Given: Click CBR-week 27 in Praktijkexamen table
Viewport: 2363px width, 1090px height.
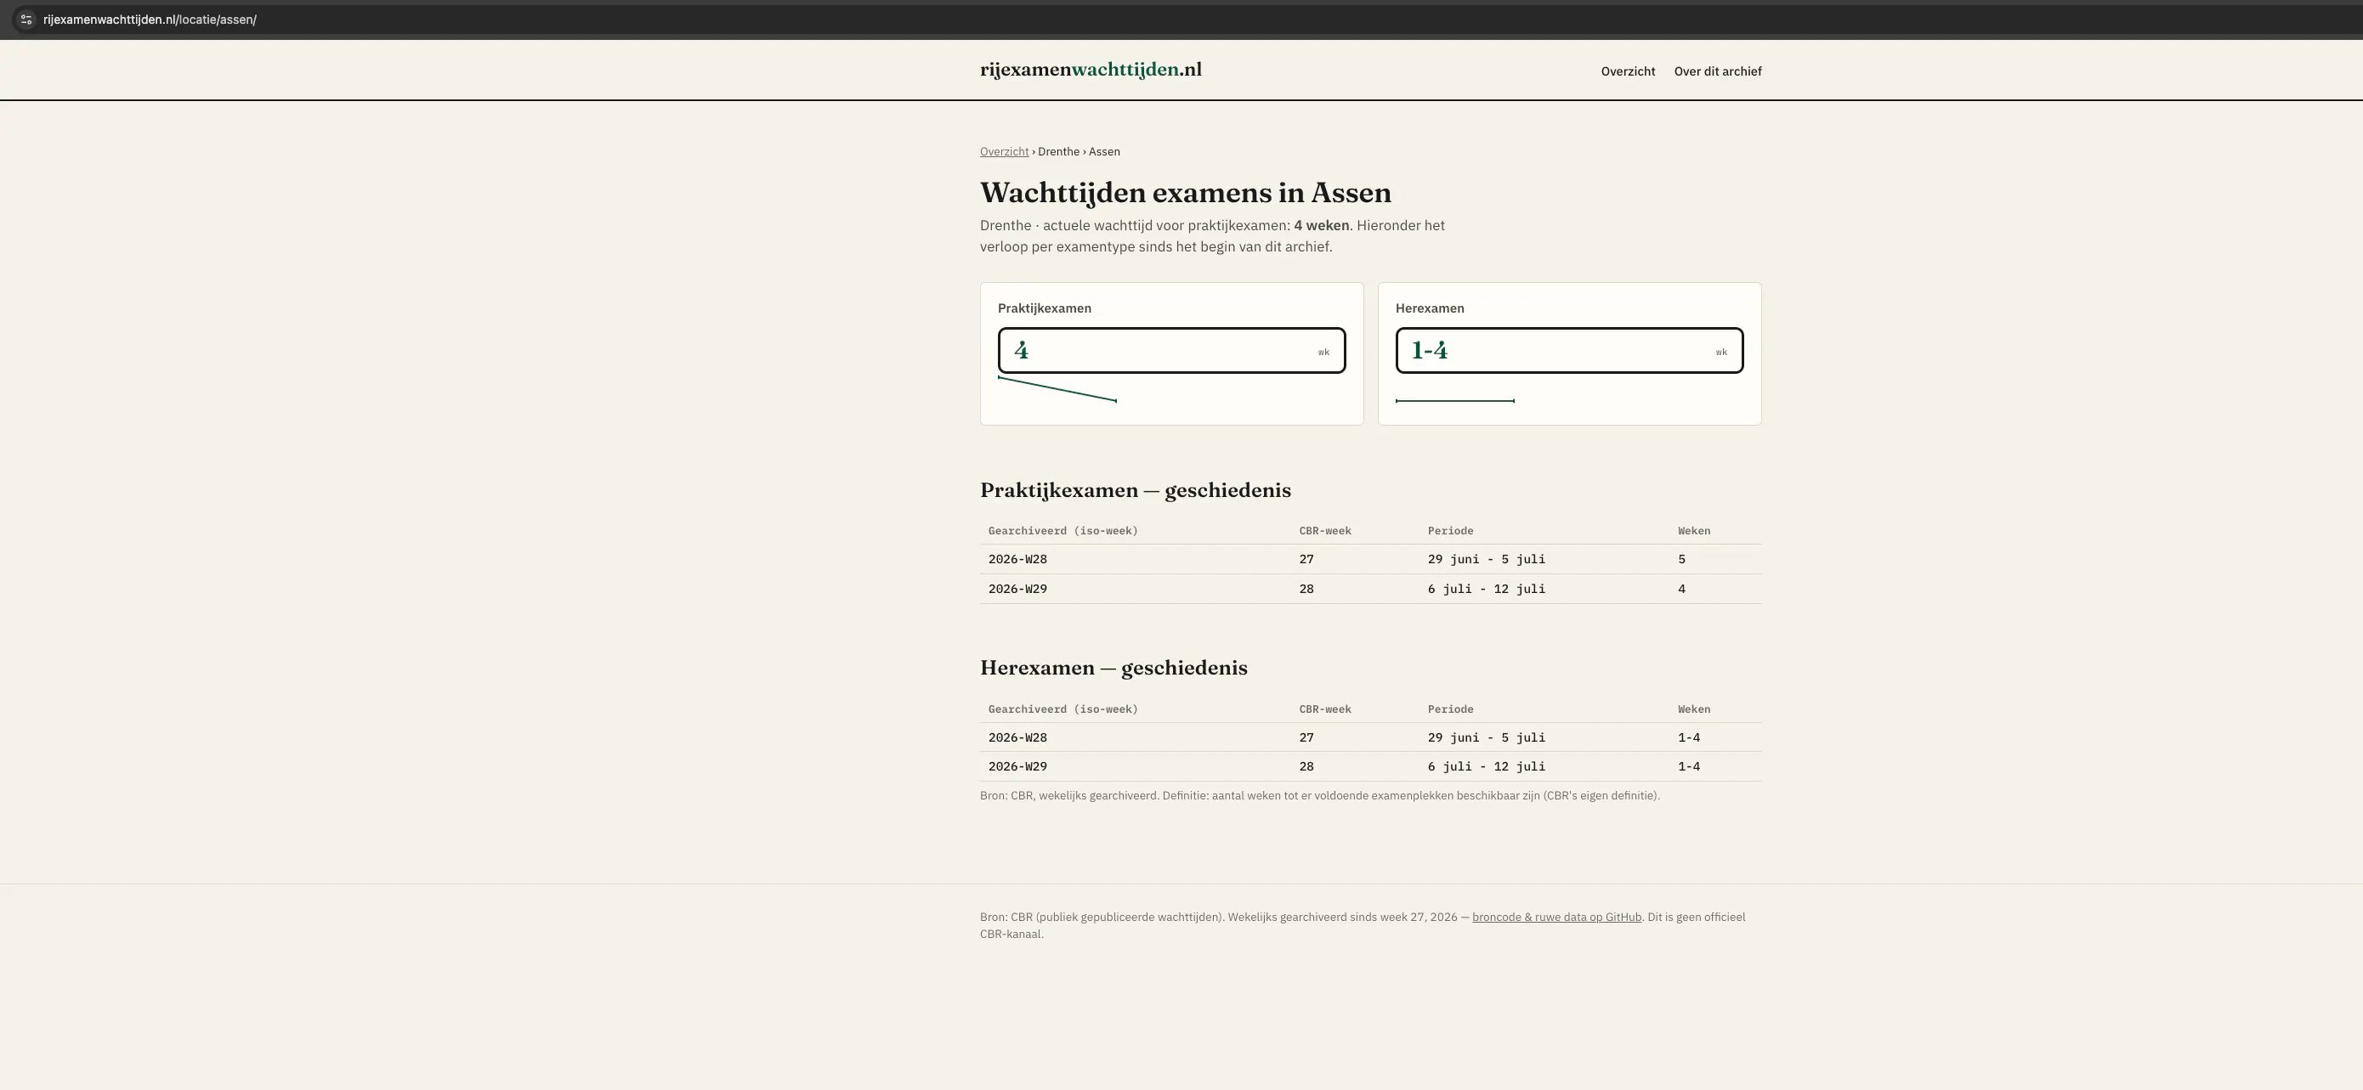Looking at the screenshot, I should pos(1306,559).
